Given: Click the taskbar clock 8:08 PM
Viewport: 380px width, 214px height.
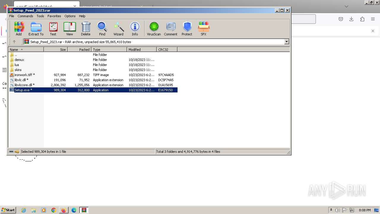Looking at the screenshot, I should click(365, 210).
